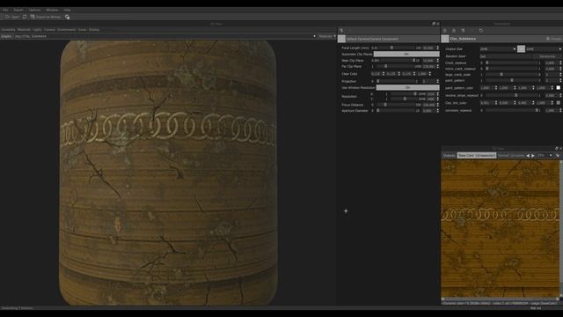This screenshot has width=563, height=317.
Task: Open the Help menu
Action: point(67,10)
